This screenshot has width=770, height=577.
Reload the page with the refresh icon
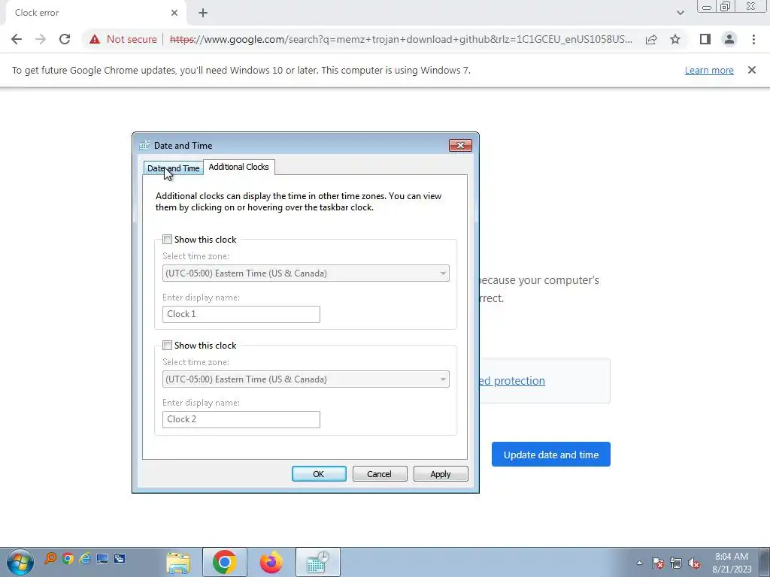(65, 39)
